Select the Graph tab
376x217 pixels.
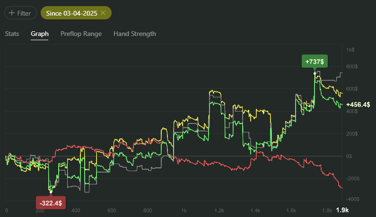(x=40, y=34)
